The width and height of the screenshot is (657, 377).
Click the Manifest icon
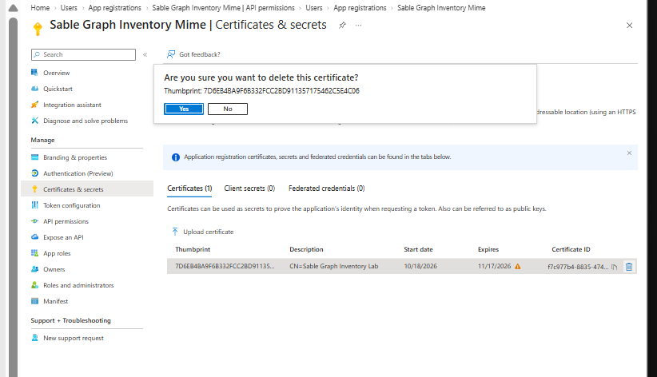35,301
